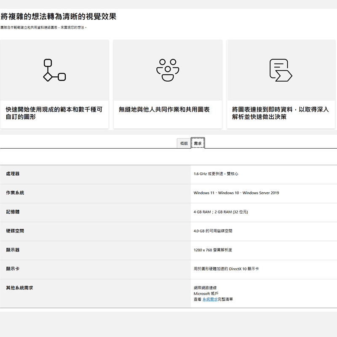Click the team collaboration people icon
This screenshot has width=337, height=337.
coord(168,70)
